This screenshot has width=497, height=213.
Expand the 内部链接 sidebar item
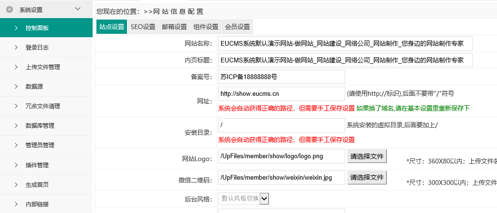[x=37, y=204]
